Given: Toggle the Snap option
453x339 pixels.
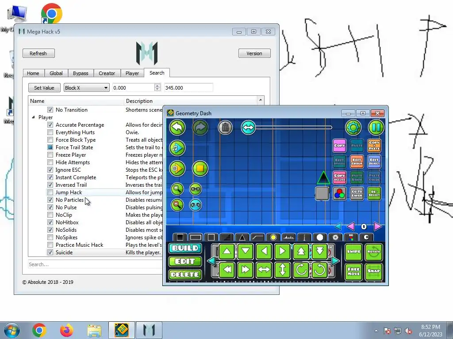Looking at the screenshot, I should (x=374, y=271).
